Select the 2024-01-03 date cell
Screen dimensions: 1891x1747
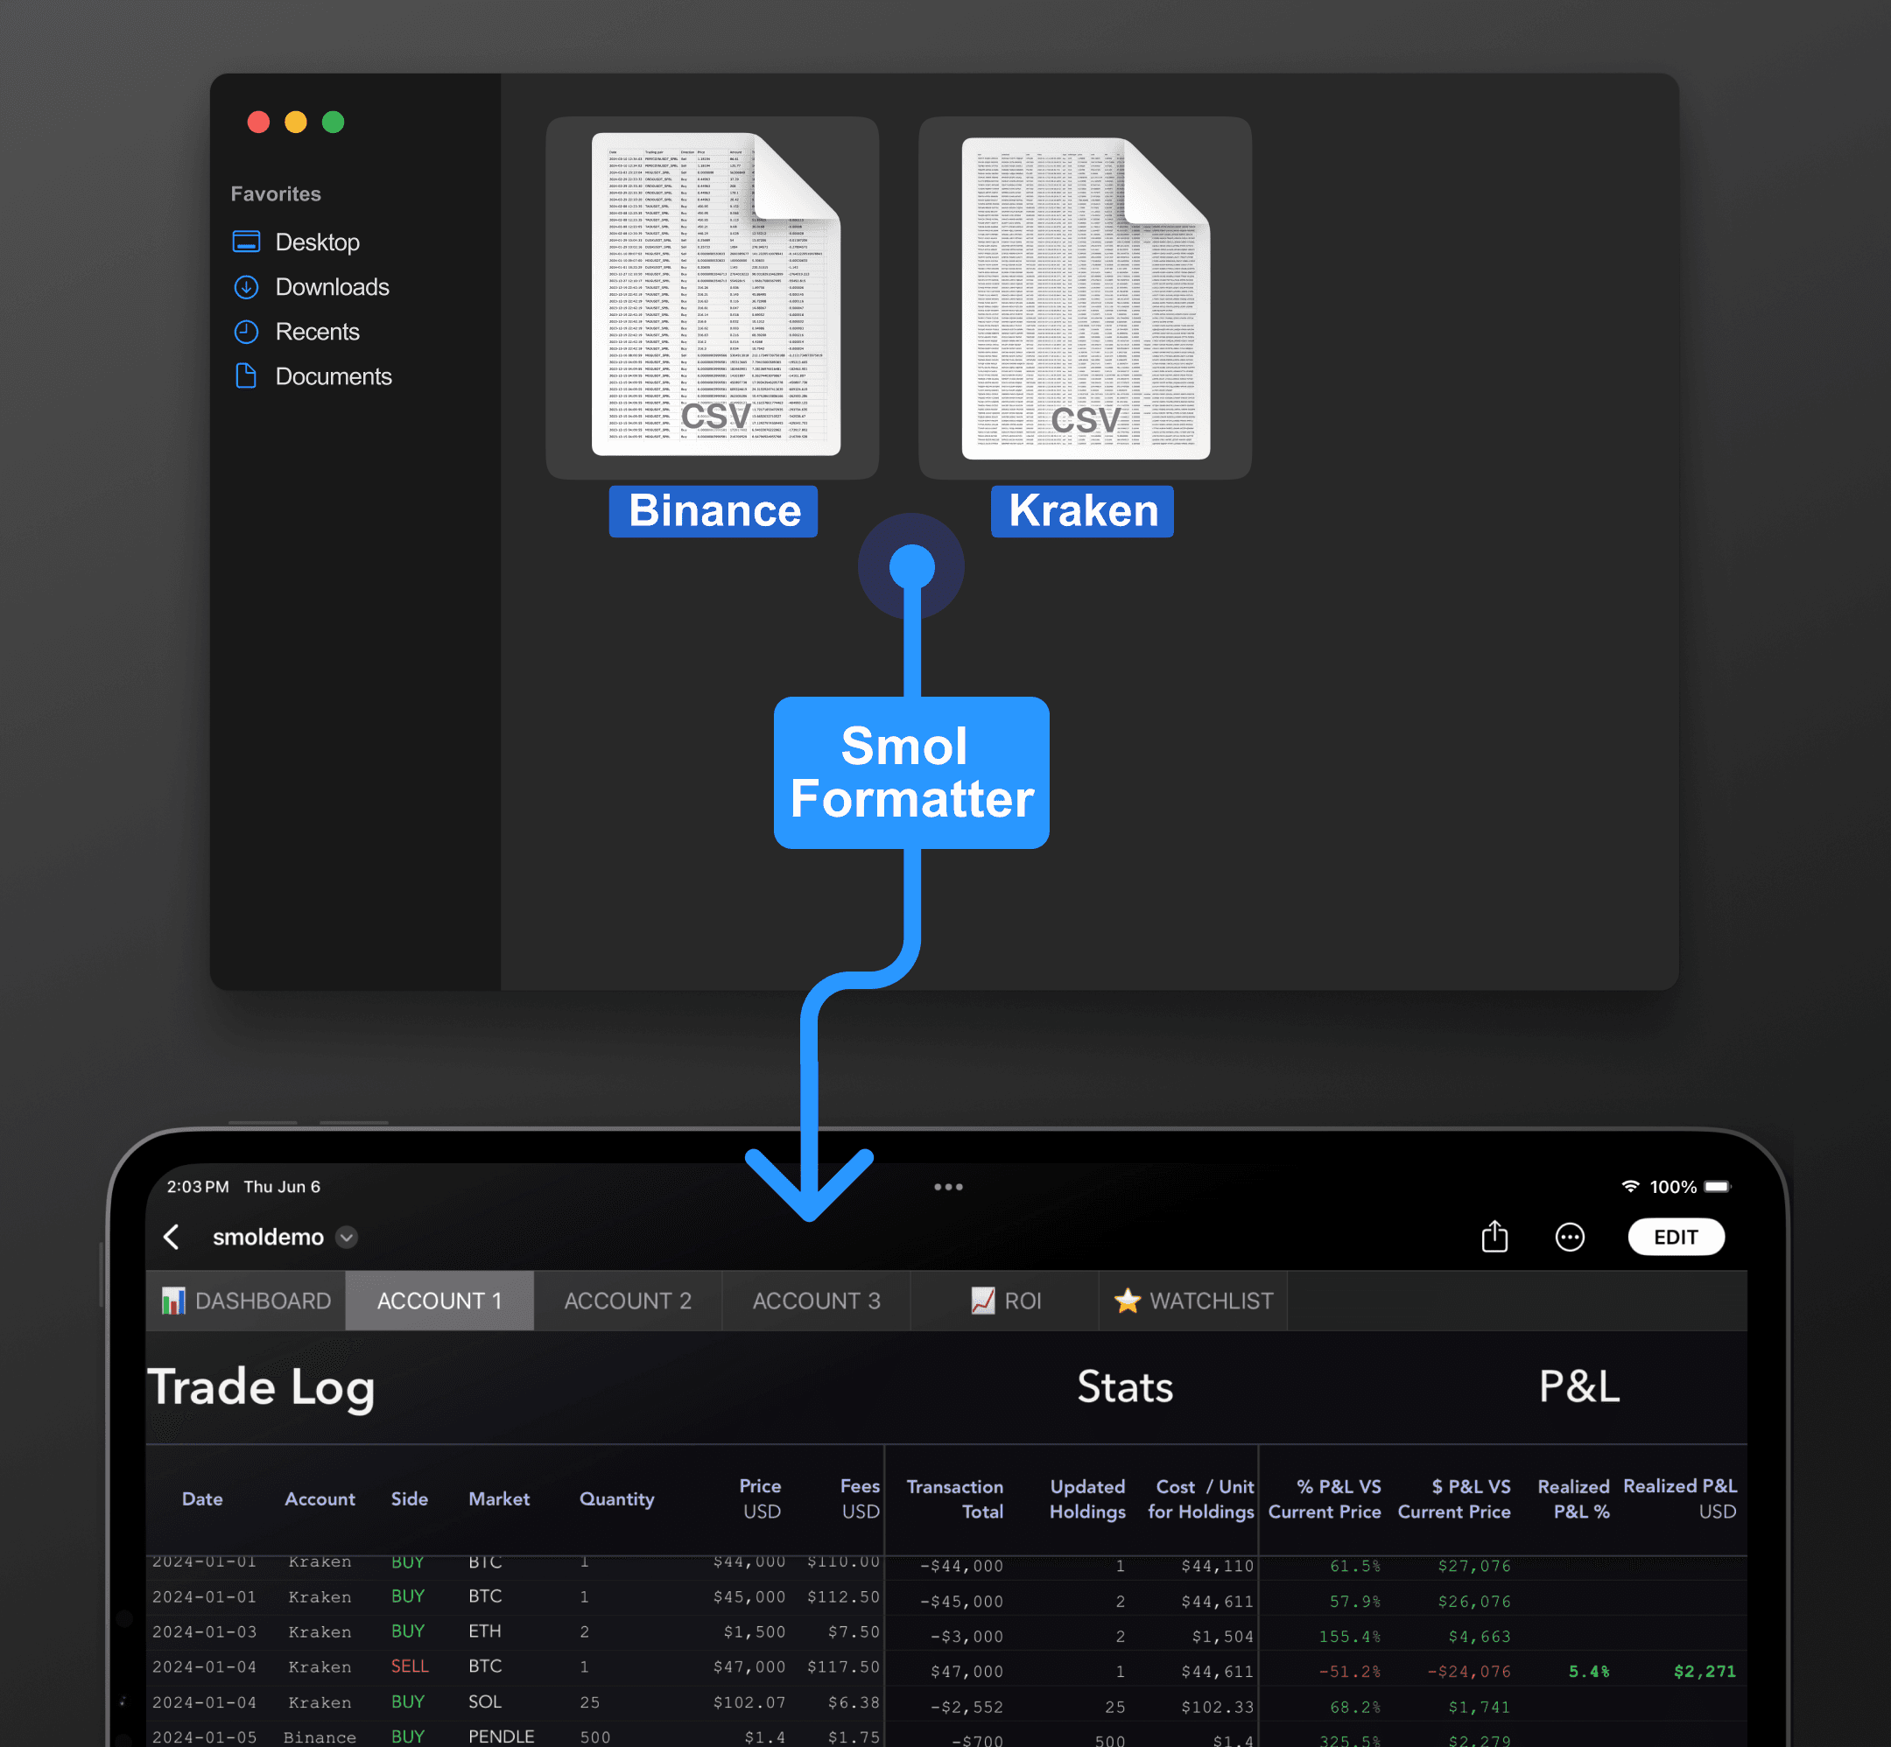[204, 1631]
